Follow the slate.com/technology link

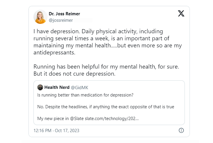(112, 119)
